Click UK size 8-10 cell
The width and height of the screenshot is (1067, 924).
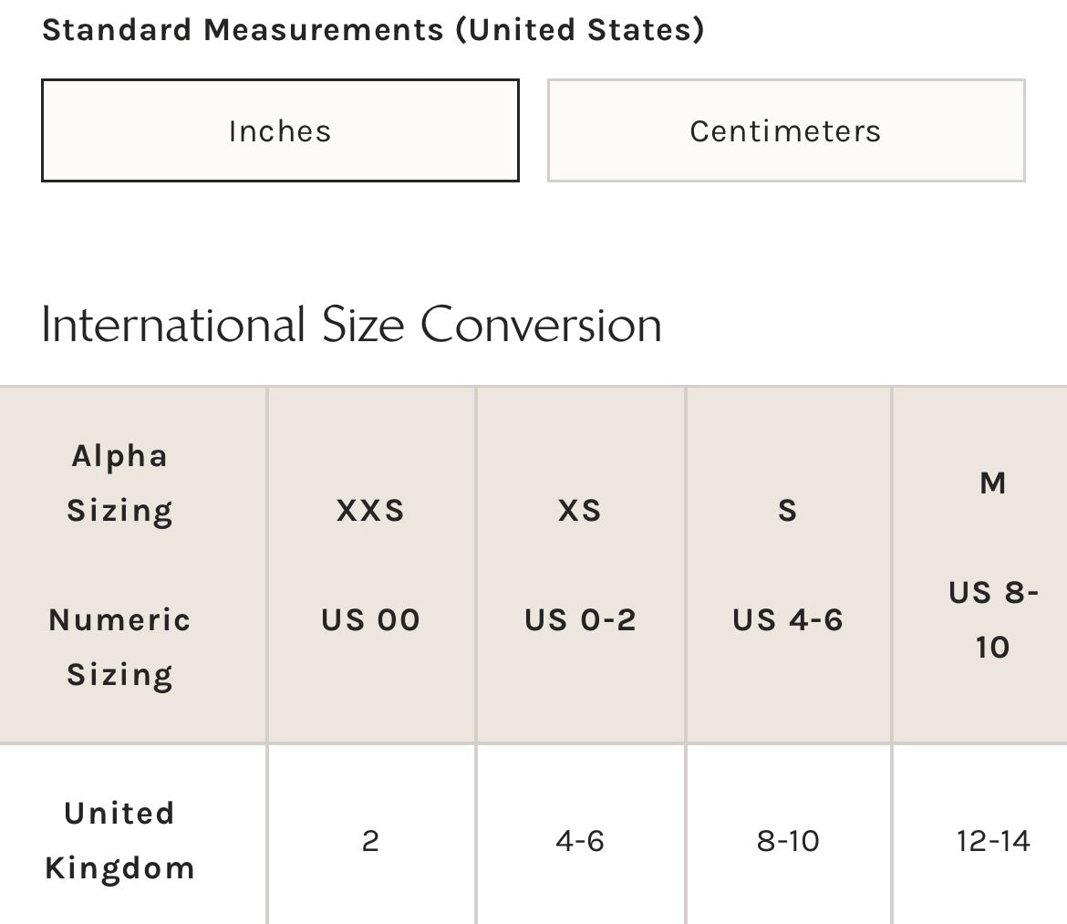(x=788, y=840)
